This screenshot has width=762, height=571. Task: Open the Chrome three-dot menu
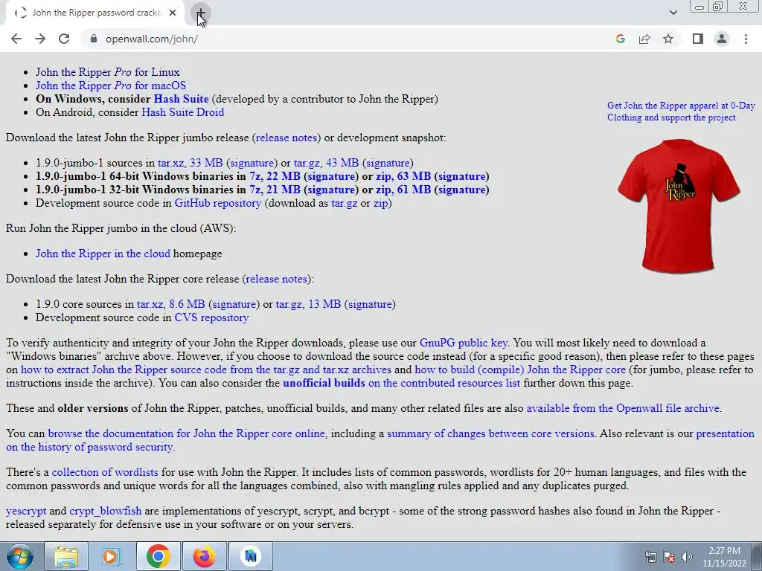pyautogui.click(x=746, y=39)
